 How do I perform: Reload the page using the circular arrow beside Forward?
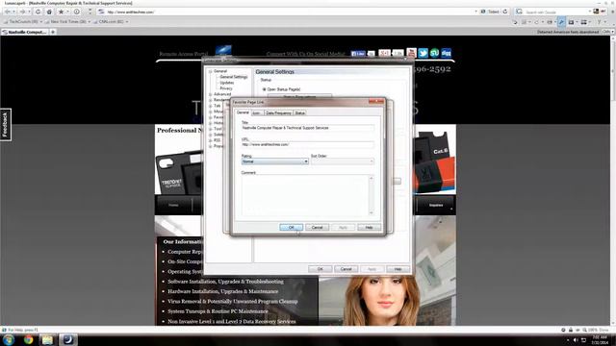[38, 12]
